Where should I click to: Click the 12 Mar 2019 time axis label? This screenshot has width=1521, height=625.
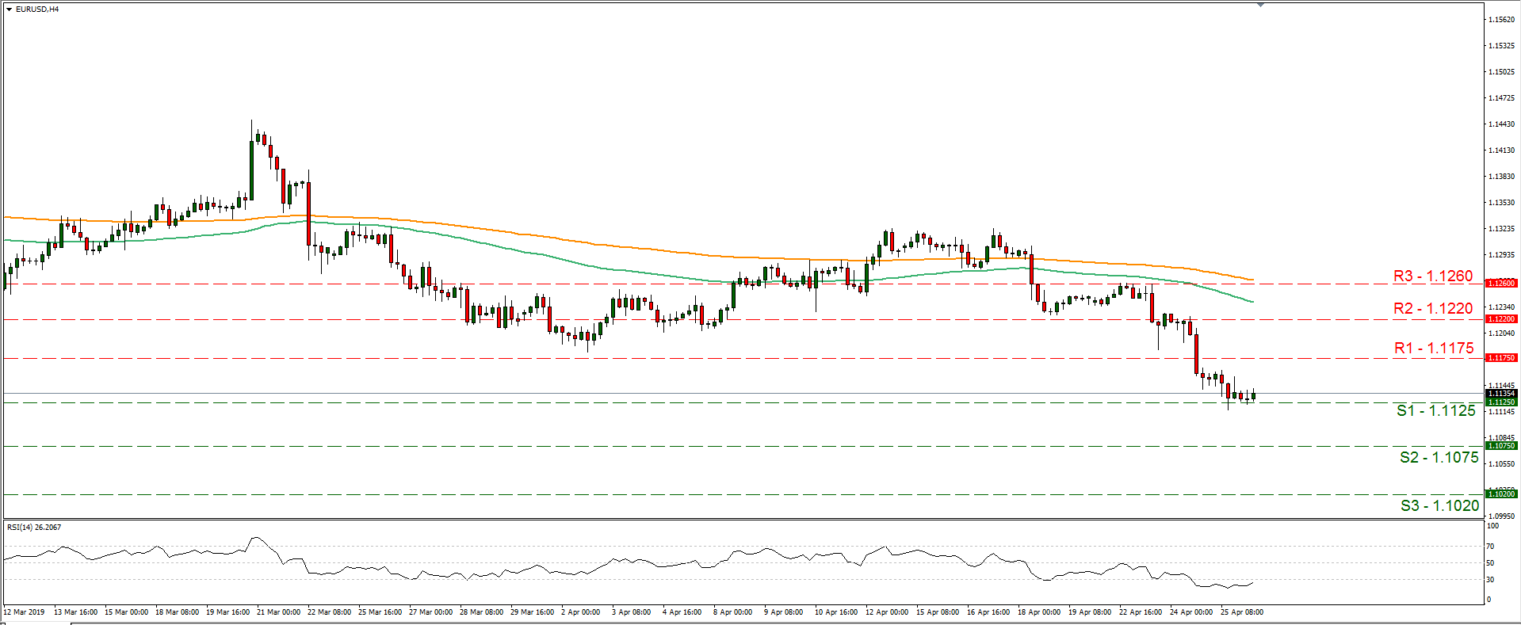click(x=25, y=612)
